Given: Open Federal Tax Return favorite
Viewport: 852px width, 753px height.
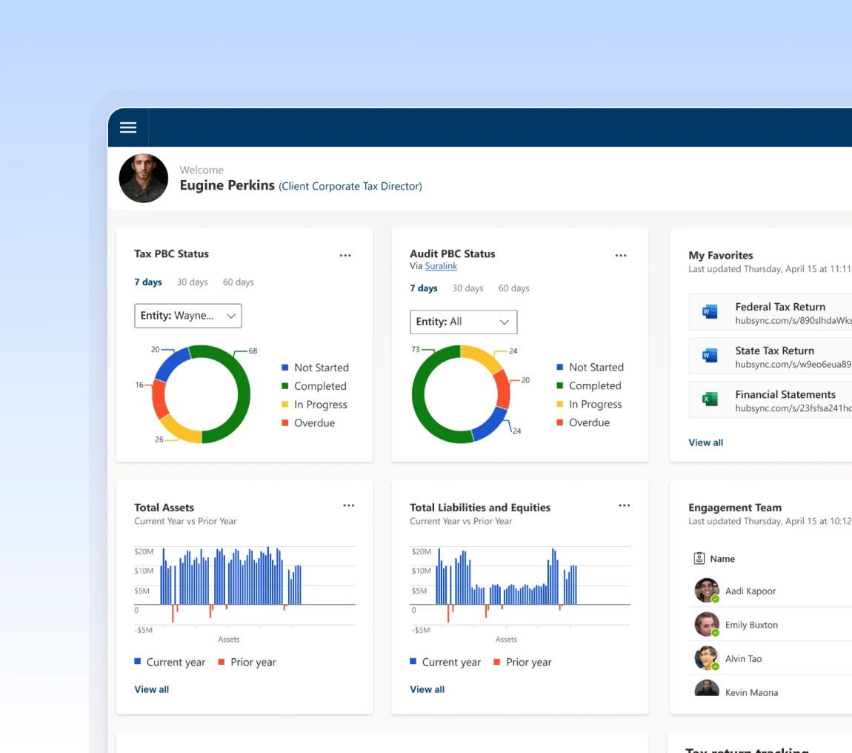Looking at the screenshot, I should tap(770, 312).
